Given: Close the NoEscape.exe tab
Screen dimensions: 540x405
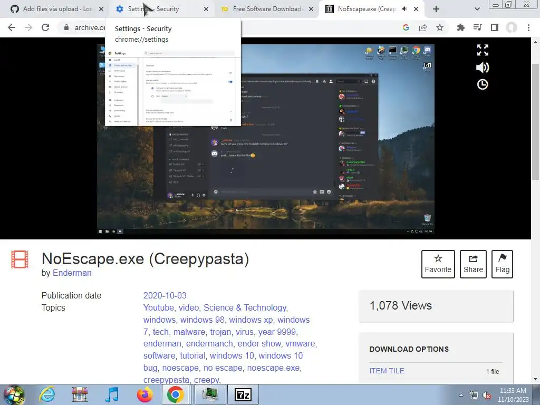Looking at the screenshot, I should point(416,9).
